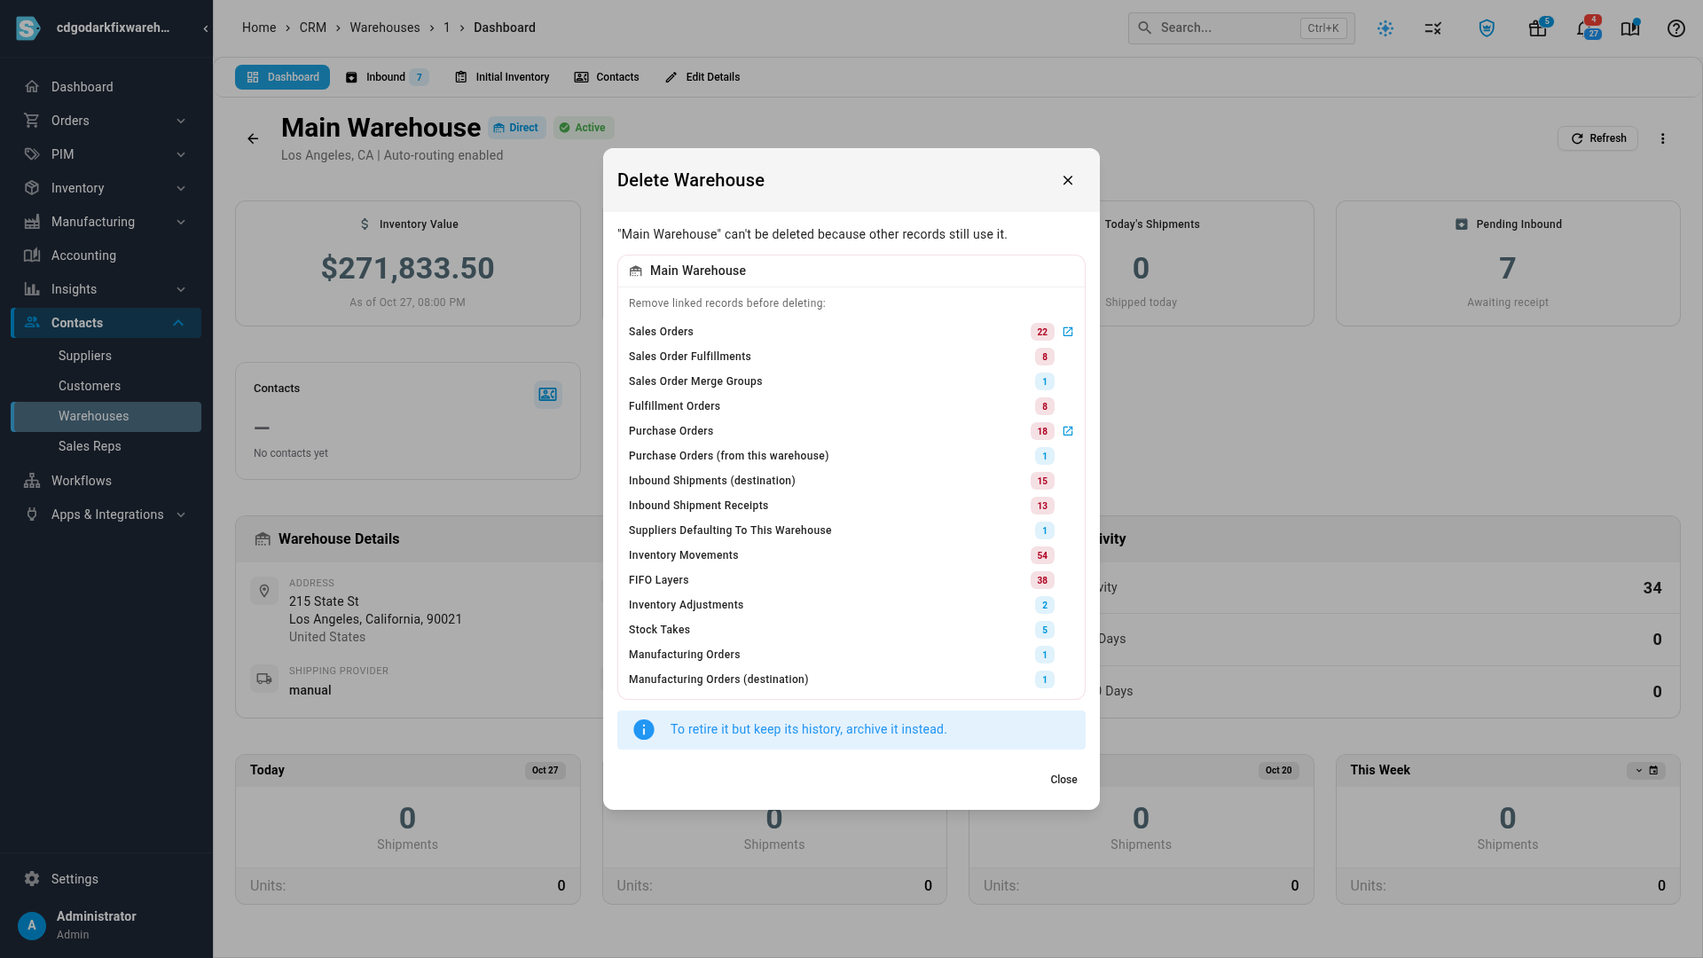Viewport: 1703px width, 958px height.
Task: Click the checklist tasks icon in top bar
Action: click(x=1433, y=28)
